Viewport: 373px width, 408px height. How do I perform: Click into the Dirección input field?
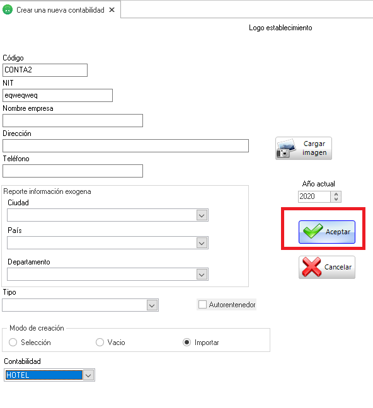(125, 145)
